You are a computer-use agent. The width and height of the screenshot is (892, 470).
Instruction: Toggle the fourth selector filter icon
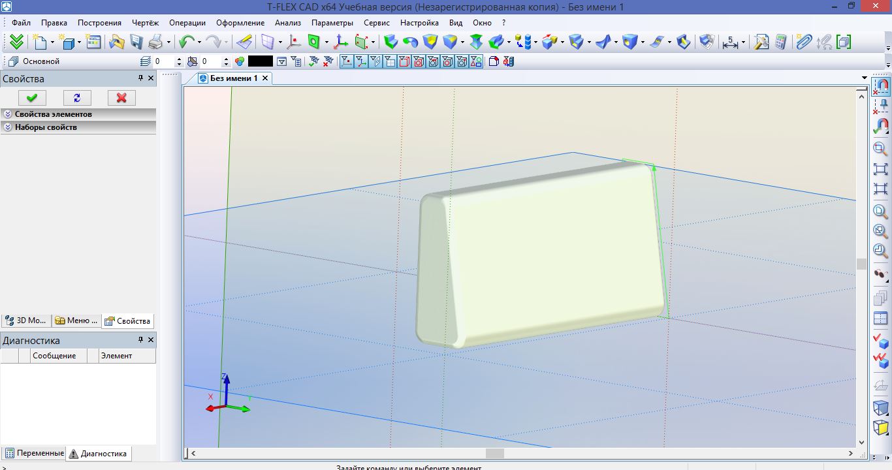click(x=389, y=61)
